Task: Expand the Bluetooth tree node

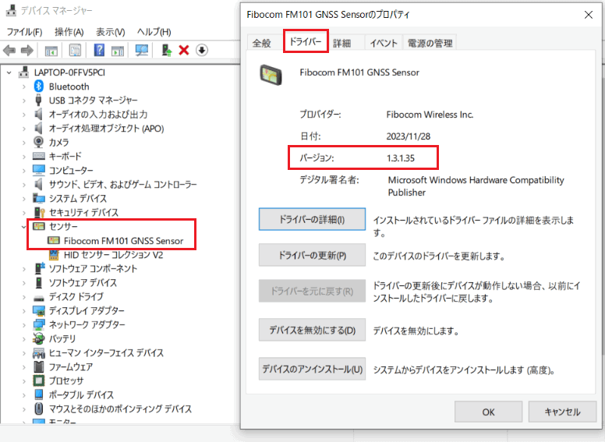Action: click(x=24, y=87)
